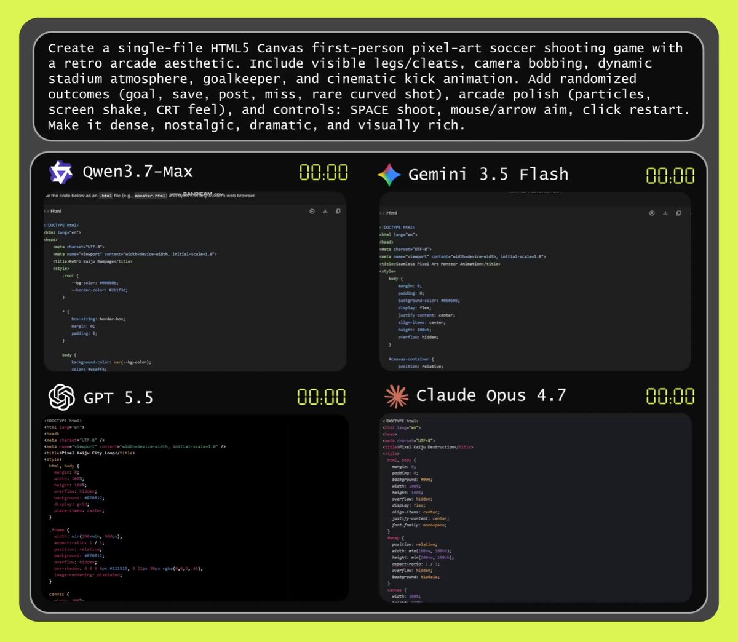Click the Qwen logo icon
The image size is (738, 642).
pyautogui.click(x=61, y=172)
